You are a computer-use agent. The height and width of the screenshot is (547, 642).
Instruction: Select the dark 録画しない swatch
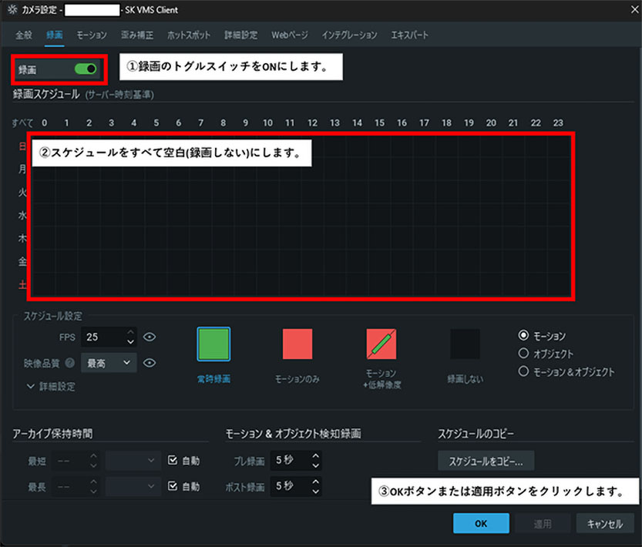[466, 344]
